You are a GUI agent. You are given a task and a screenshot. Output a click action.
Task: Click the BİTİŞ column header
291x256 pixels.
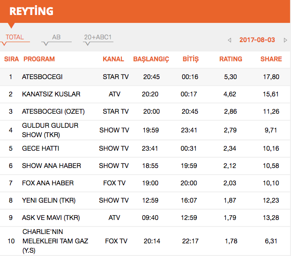(191, 59)
